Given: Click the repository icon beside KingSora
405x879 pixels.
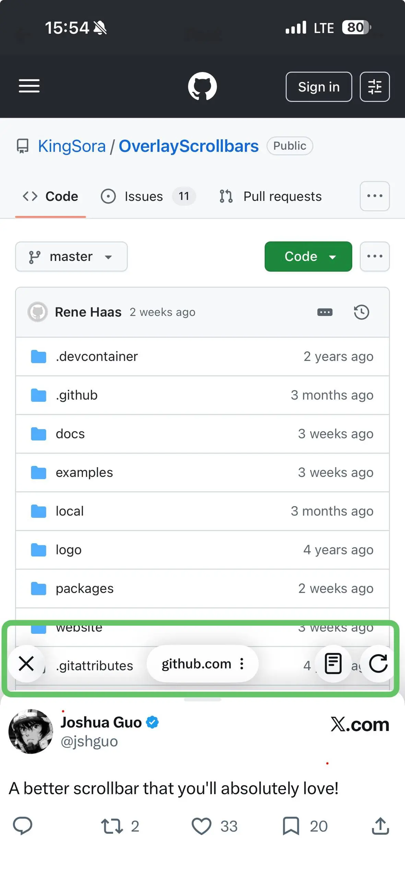Looking at the screenshot, I should click(23, 146).
